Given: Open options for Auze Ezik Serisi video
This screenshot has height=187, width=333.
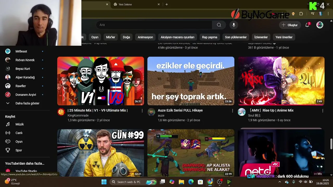Looking at the screenshot, I should pos(232,111).
